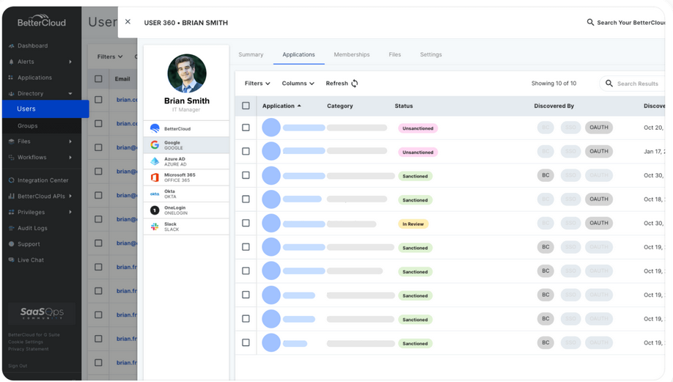Image resolution: width=673 pixels, height=382 pixels.
Task: Expand the BetterCloud APIs submenu arrow
Action: click(x=70, y=196)
